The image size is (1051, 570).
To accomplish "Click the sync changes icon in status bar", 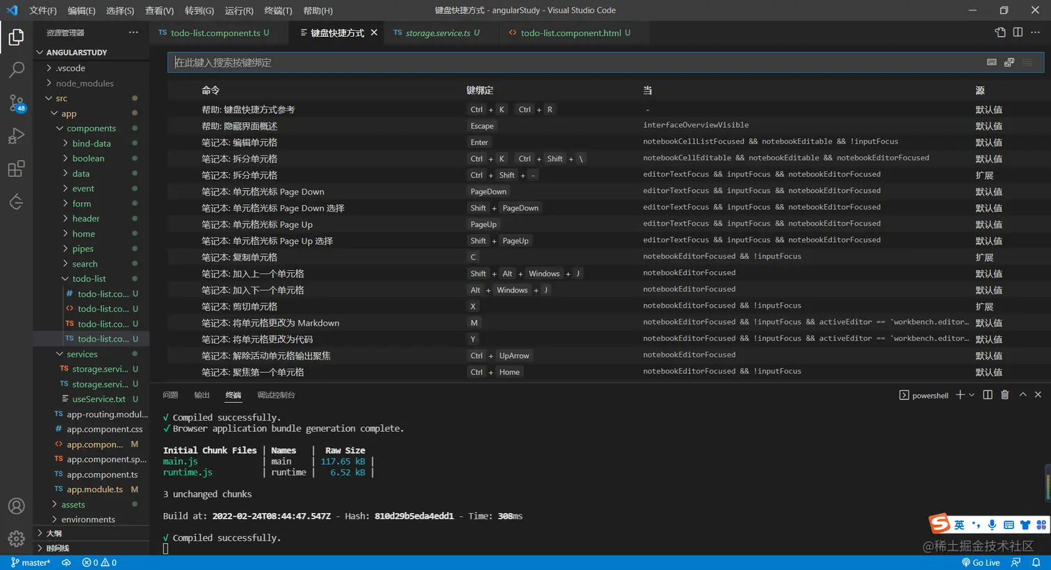I will (66, 563).
